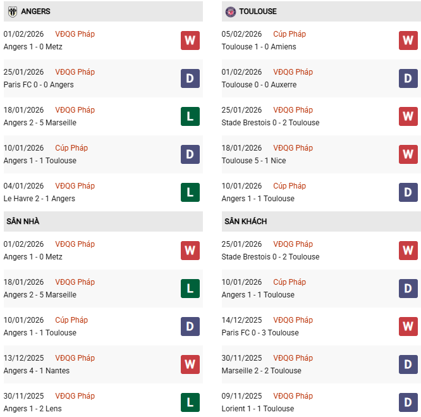Screen dimensions: 421x417
Task: Click the W badge for Toulouse 1 - 0 Amiens
Action: (408, 40)
